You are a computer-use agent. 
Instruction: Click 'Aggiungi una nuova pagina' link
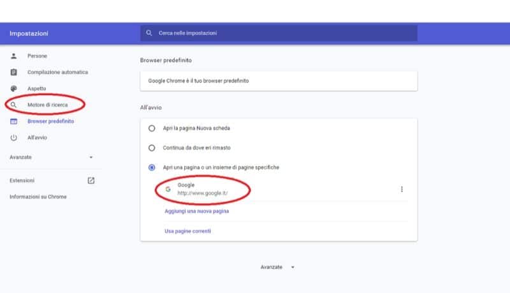click(x=197, y=211)
